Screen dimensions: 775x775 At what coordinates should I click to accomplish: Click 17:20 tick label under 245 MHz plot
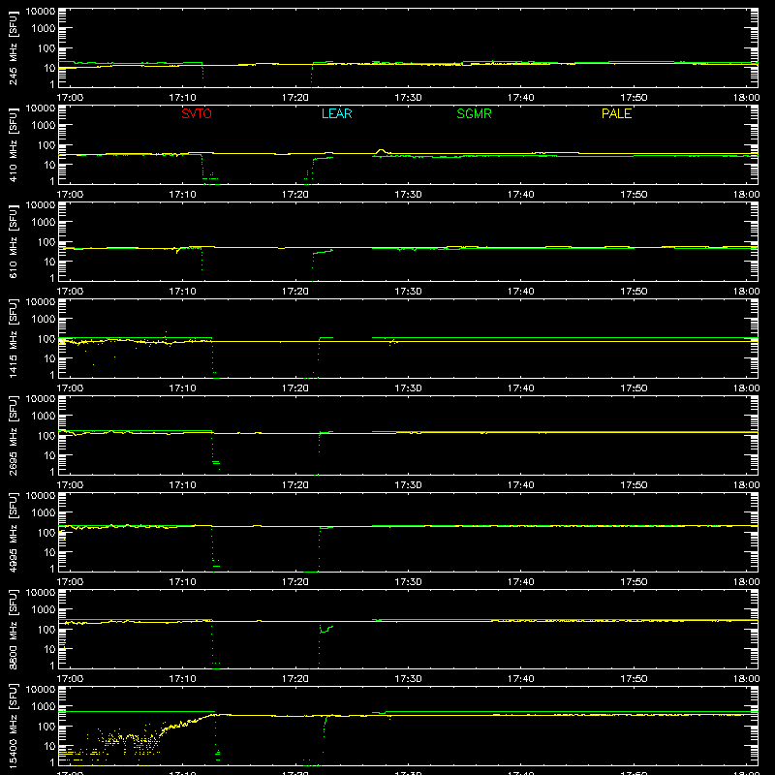click(295, 98)
